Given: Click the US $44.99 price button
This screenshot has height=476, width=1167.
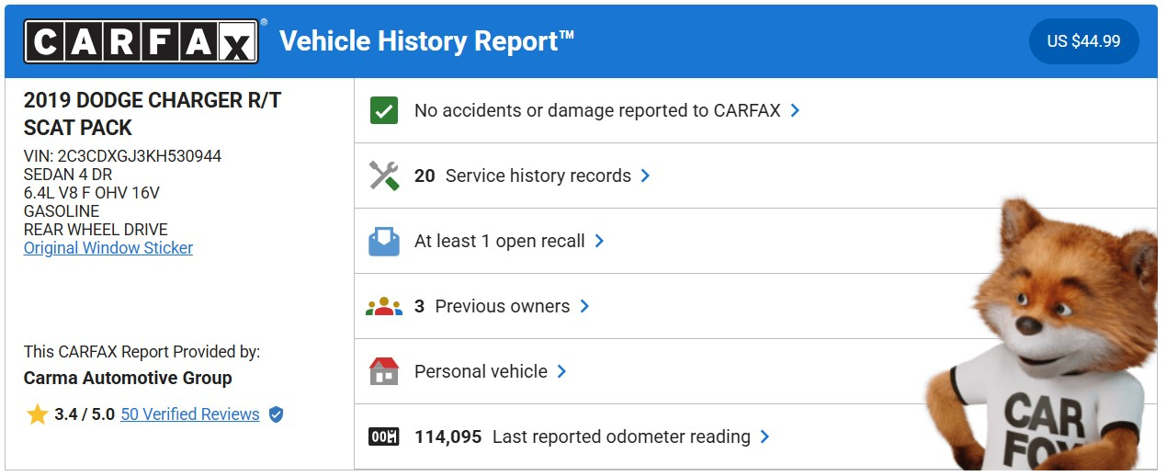Looking at the screenshot, I should coord(1083,41).
